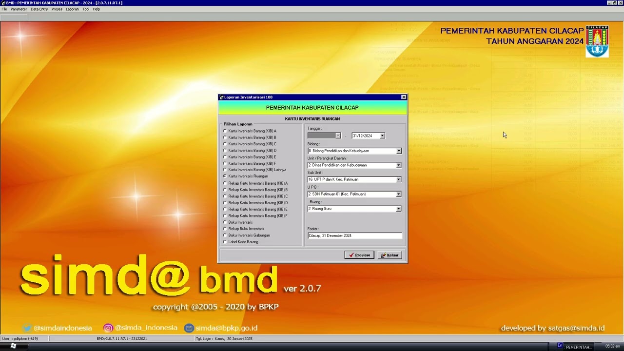
Task: Expand the Sub Unit dropdown
Action: (x=399, y=179)
